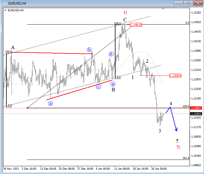Click the 11 Jan 08:00 time label
Image resolution: width=204 pixels, height=174 pixels.
(x=122, y=169)
